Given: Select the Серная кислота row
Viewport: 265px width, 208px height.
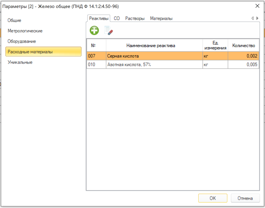Looking at the screenshot, I should coord(173,56).
